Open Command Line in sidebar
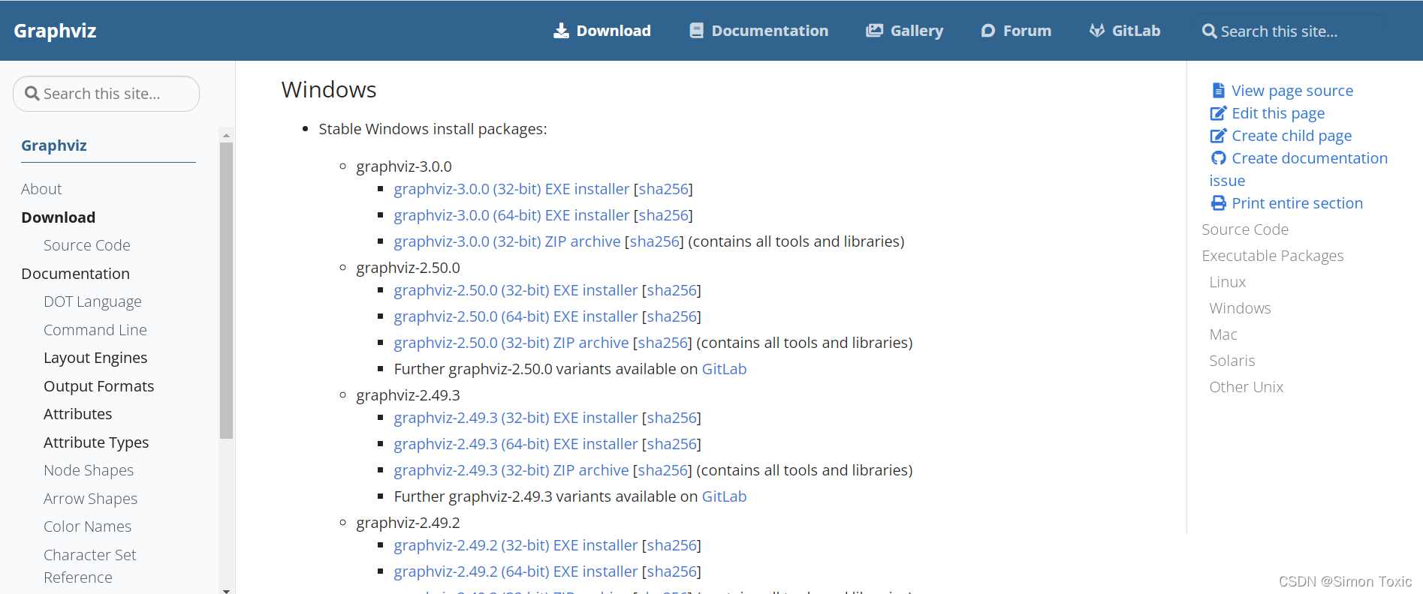Screen dimensions: 1423x594 95,330
